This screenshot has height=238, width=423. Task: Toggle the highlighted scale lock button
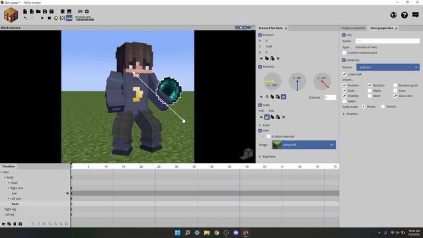[267, 117]
